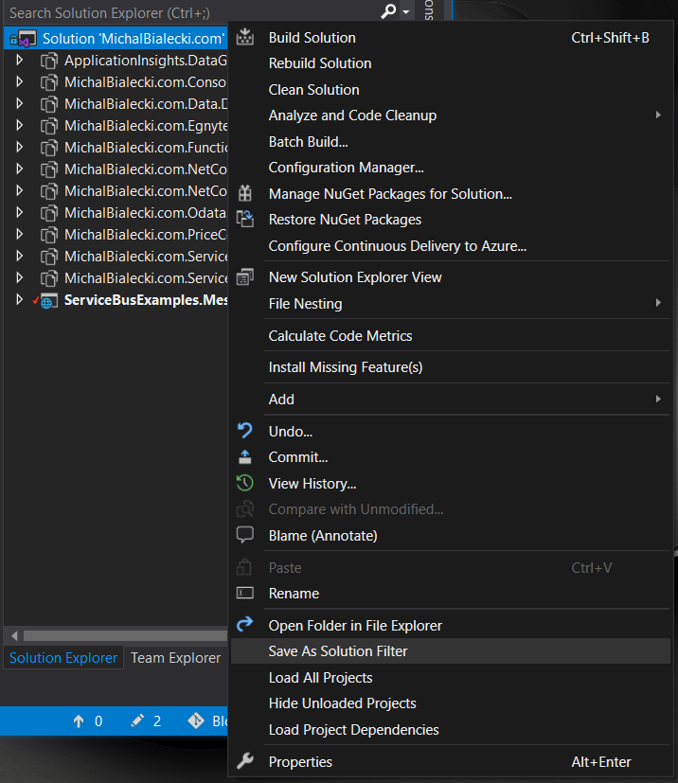Click the horizontal scrollbar left arrow
The image size is (678, 783).
tap(14, 635)
